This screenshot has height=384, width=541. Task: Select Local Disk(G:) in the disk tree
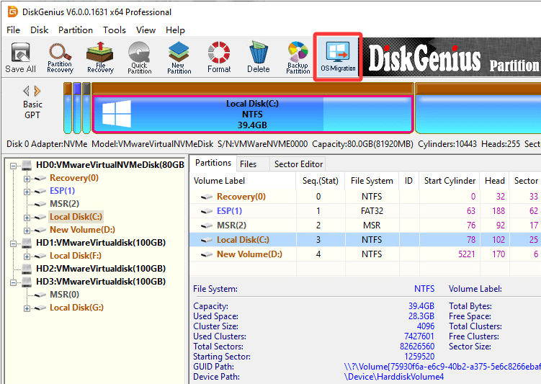pyautogui.click(x=76, y=308)
